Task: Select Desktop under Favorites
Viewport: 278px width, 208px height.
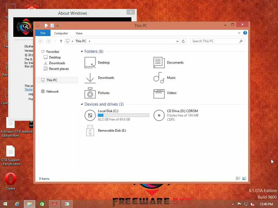Action: [x=55, y=57]
